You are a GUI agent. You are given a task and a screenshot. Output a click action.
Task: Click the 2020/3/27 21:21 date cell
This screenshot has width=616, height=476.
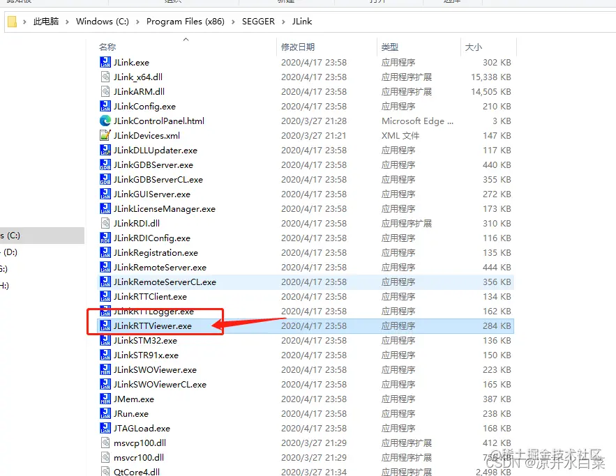coord(313,135)
